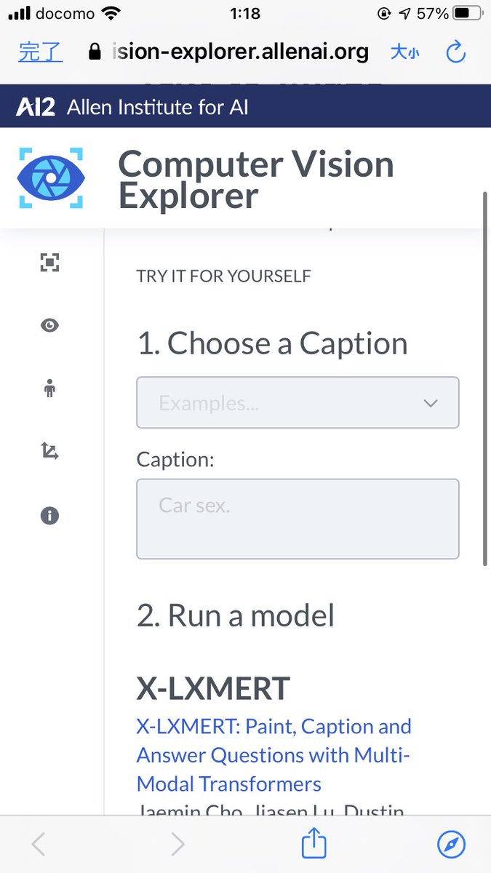Click the Examples dropdown chevron arrow
Image resolution: width=491 pixels, height=873 pixels.
coord(431,403)
